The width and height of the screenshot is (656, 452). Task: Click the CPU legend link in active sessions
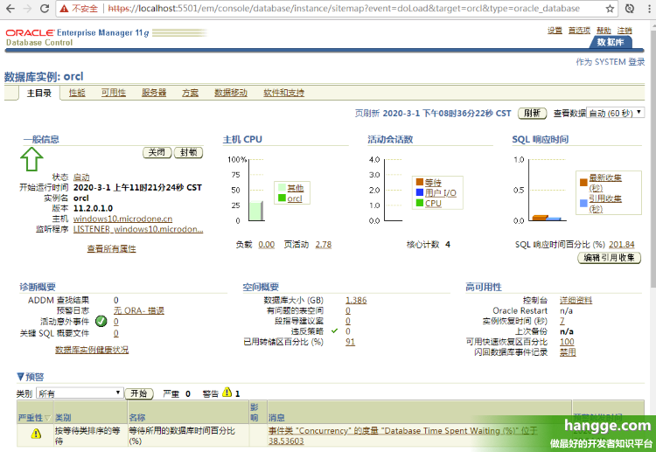pos(433,203)
